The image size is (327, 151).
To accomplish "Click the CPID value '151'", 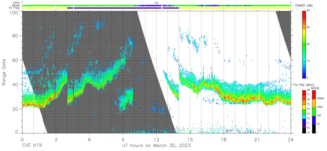I will [156, 3].
